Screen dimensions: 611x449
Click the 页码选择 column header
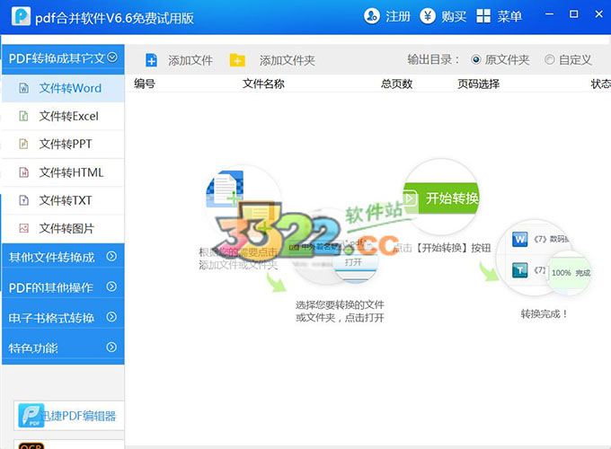[x=478, y=84]
